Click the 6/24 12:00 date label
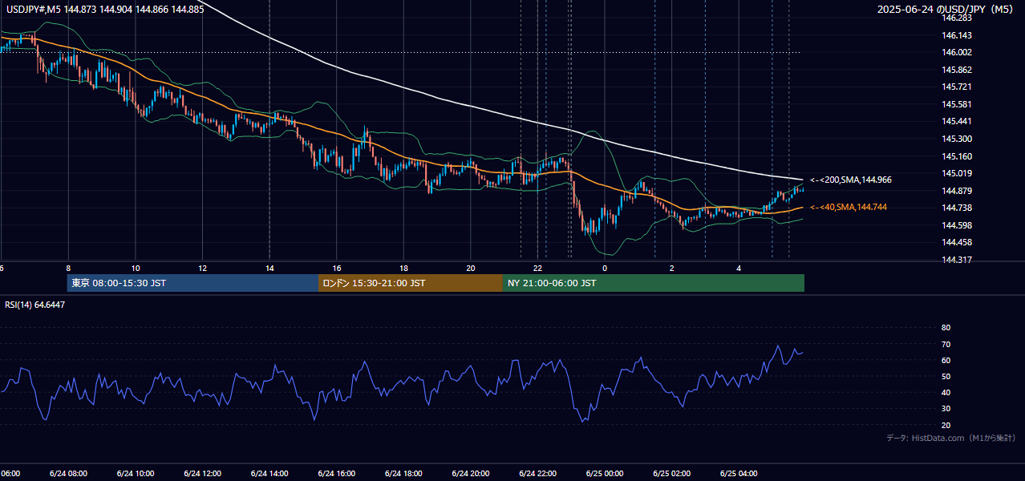This screenshot has width=1025, height=481. click(202, 474)
